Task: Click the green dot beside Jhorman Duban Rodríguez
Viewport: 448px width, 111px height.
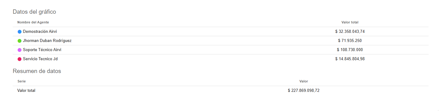Action: tap(19, 41)
